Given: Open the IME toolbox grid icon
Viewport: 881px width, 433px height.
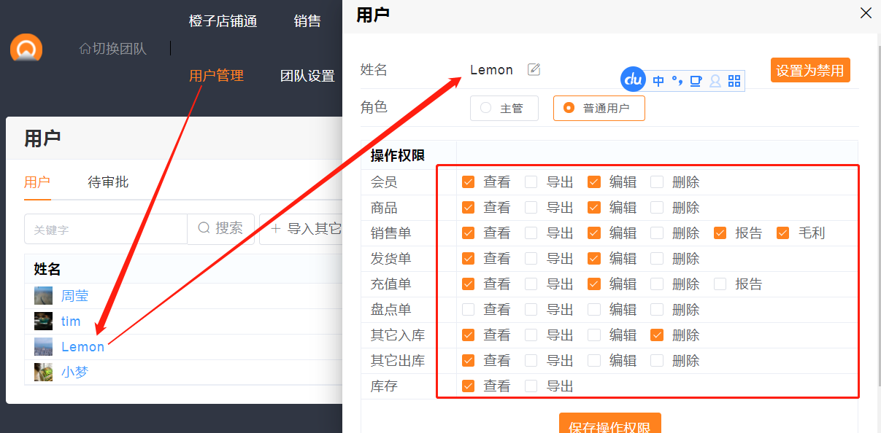Looking at the screenshot, I should [x=734, y=81].
